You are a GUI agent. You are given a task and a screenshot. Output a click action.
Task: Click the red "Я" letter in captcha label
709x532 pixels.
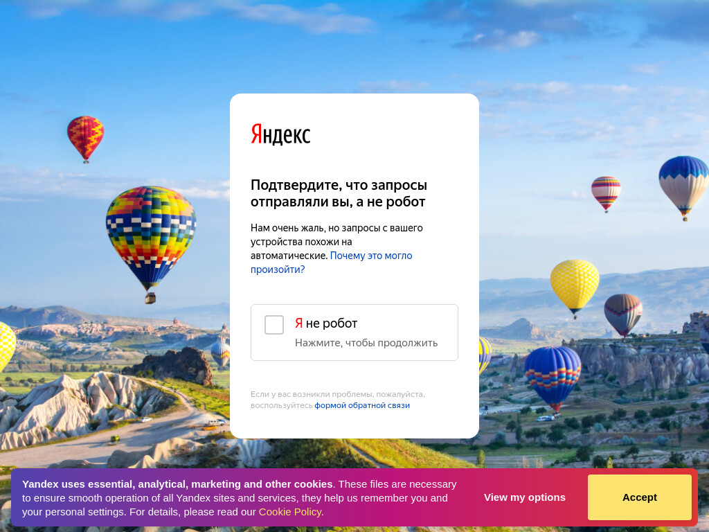(x=299, y=323)
